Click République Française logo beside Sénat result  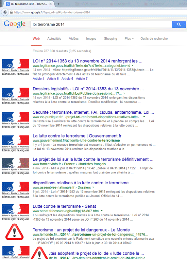pos(16,212)
